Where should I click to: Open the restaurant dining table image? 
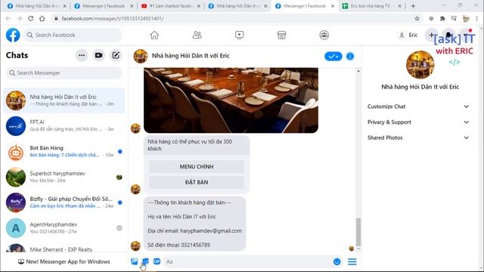(231, 100)
